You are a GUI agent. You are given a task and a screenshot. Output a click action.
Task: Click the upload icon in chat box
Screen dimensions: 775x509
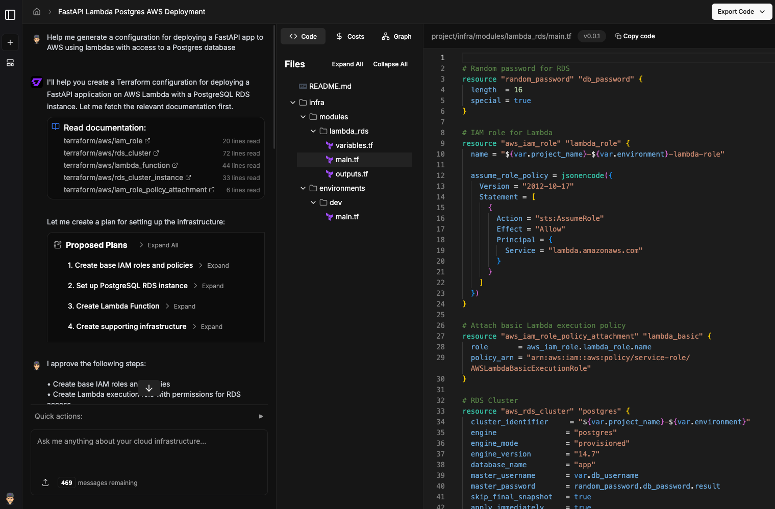click(45, 482)
